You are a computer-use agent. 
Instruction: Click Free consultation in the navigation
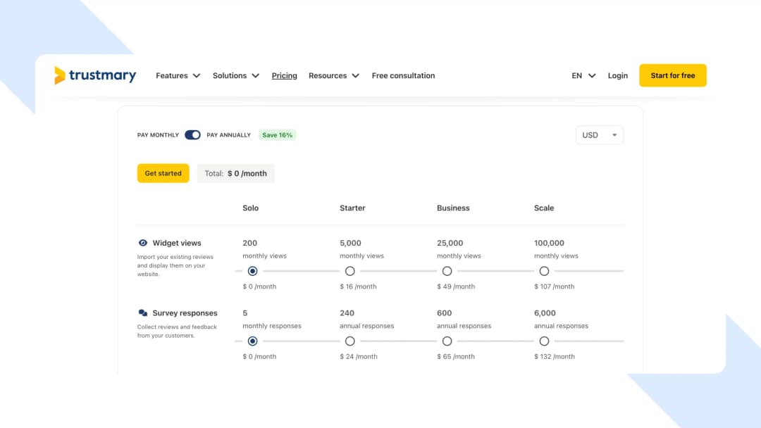(403, 75)
